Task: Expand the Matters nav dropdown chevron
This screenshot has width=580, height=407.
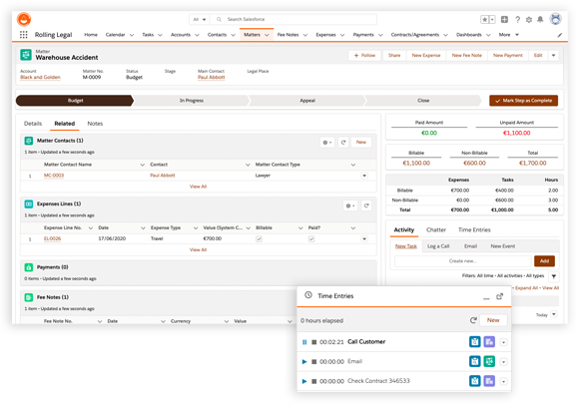Action: [267, 35]
